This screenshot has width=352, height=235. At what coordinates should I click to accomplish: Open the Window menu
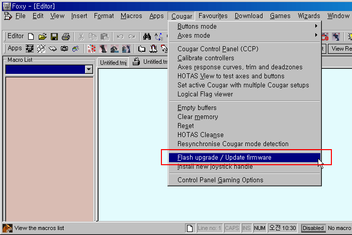338,16
